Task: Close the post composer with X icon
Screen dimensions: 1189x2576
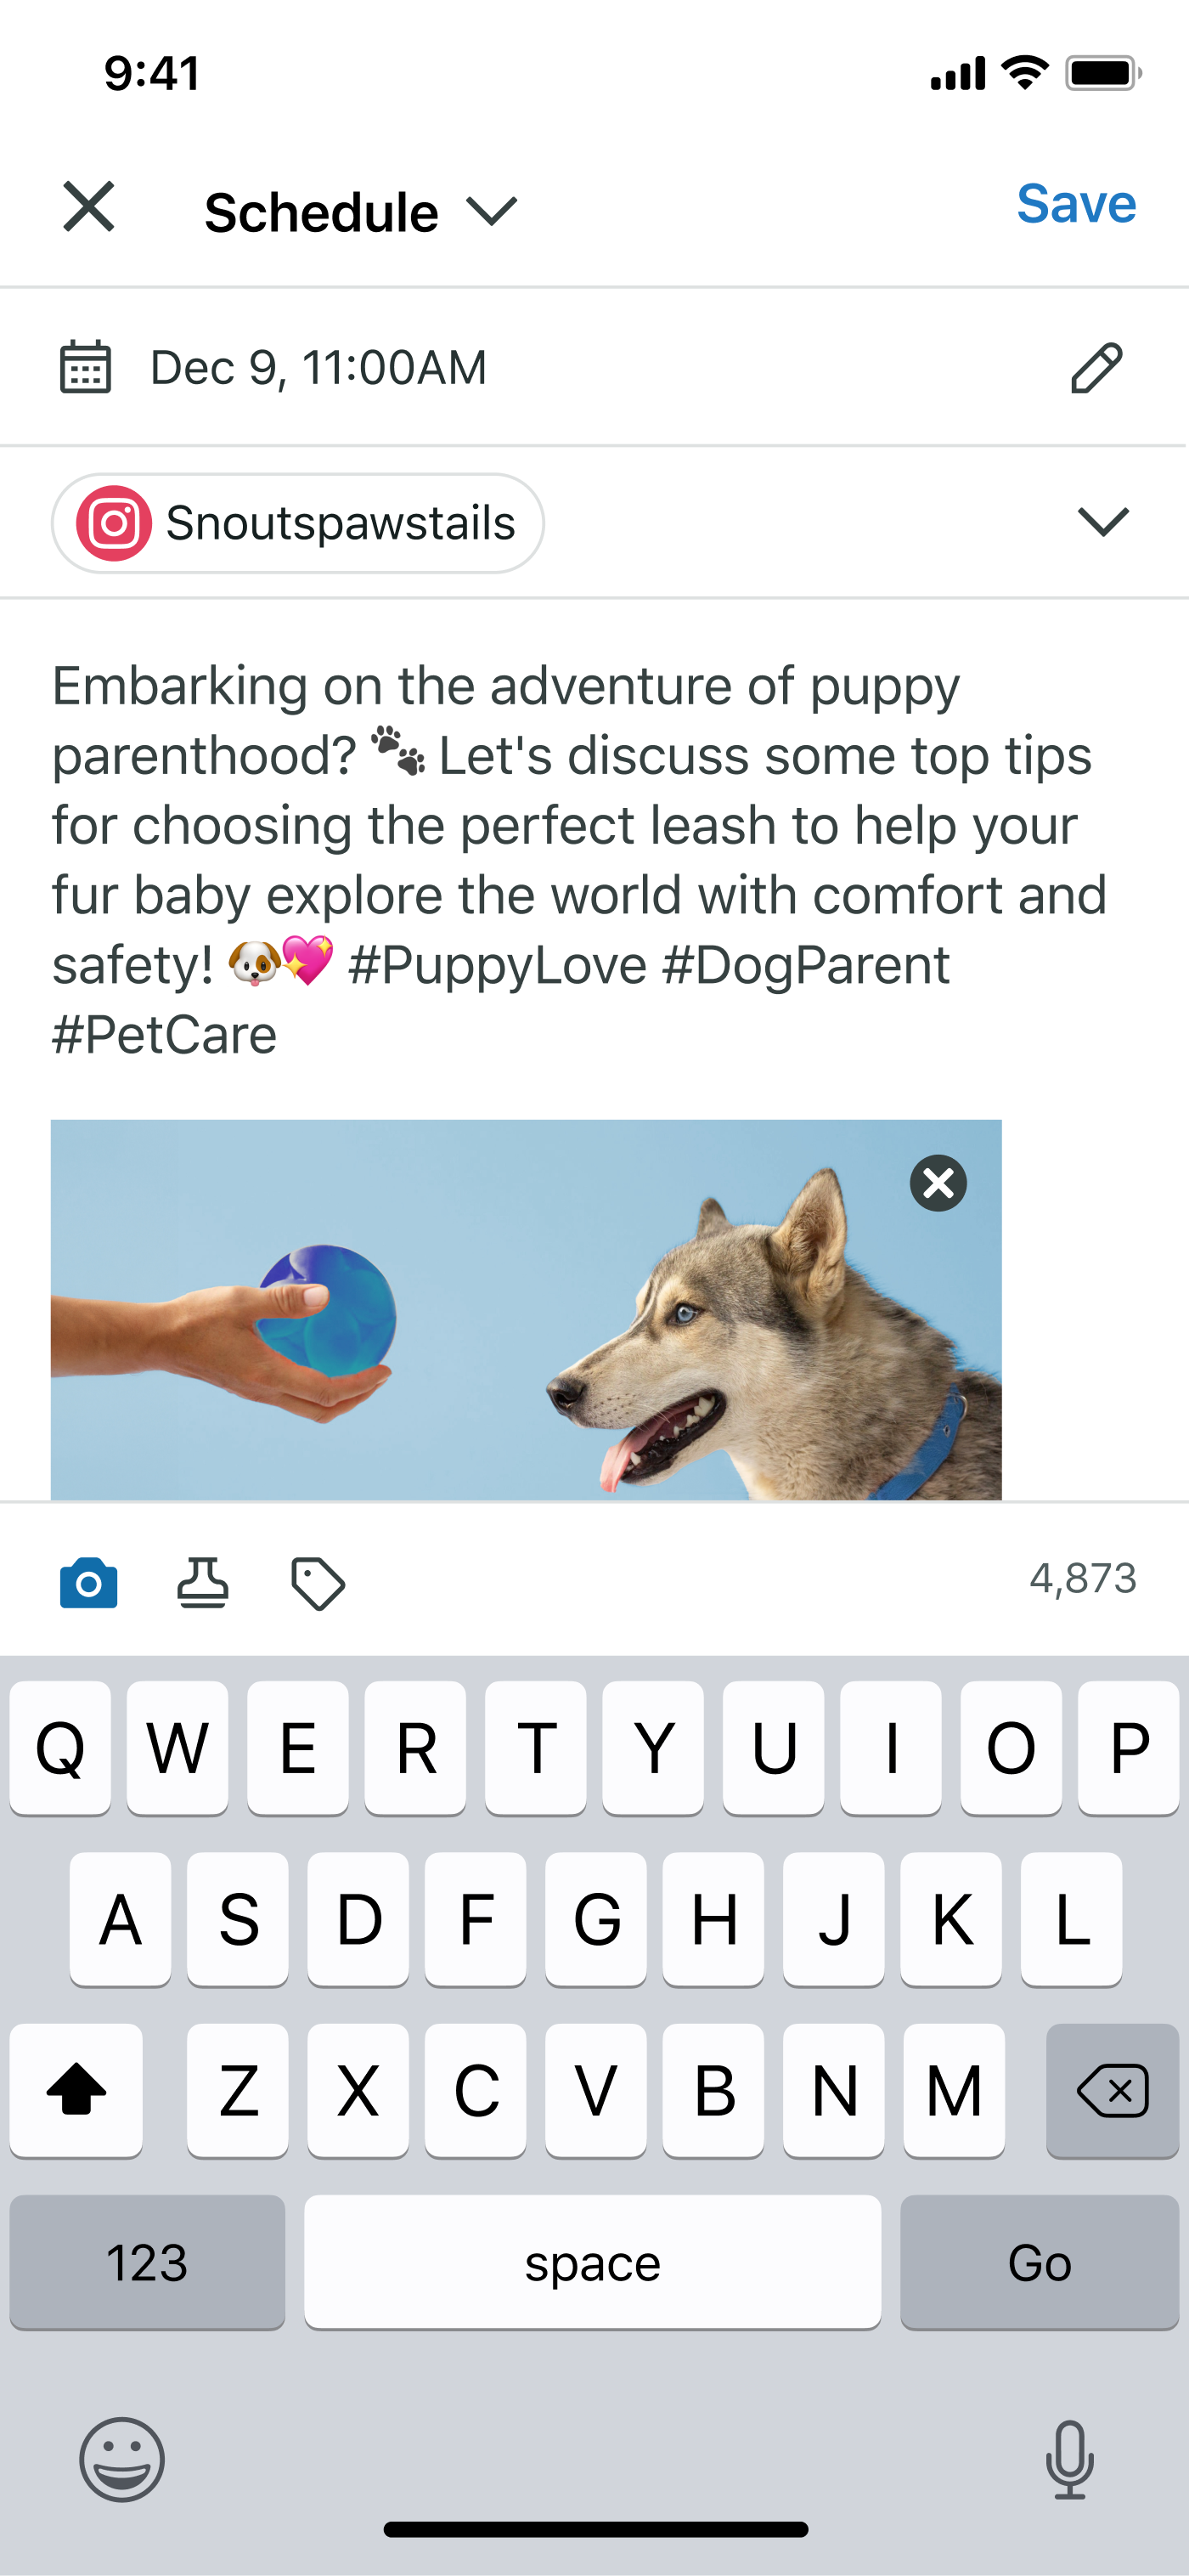Action: click(x=89, y=207)
